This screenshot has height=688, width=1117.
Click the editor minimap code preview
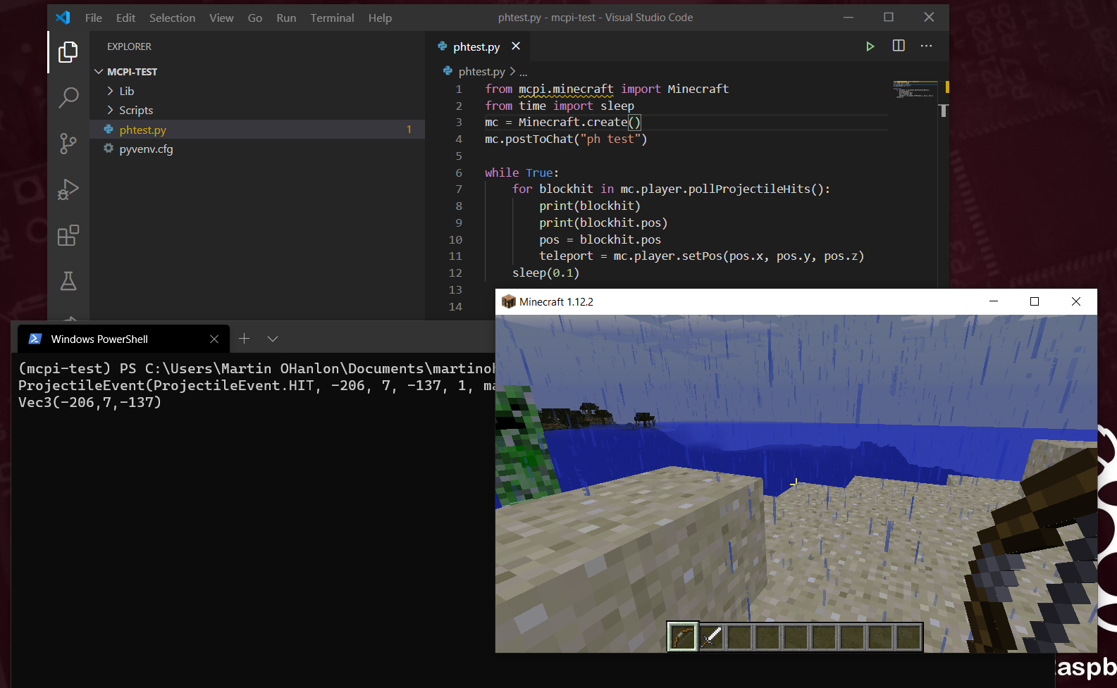click(914, 91)
